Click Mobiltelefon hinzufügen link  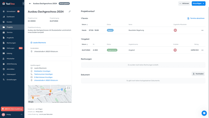[42, 71]
